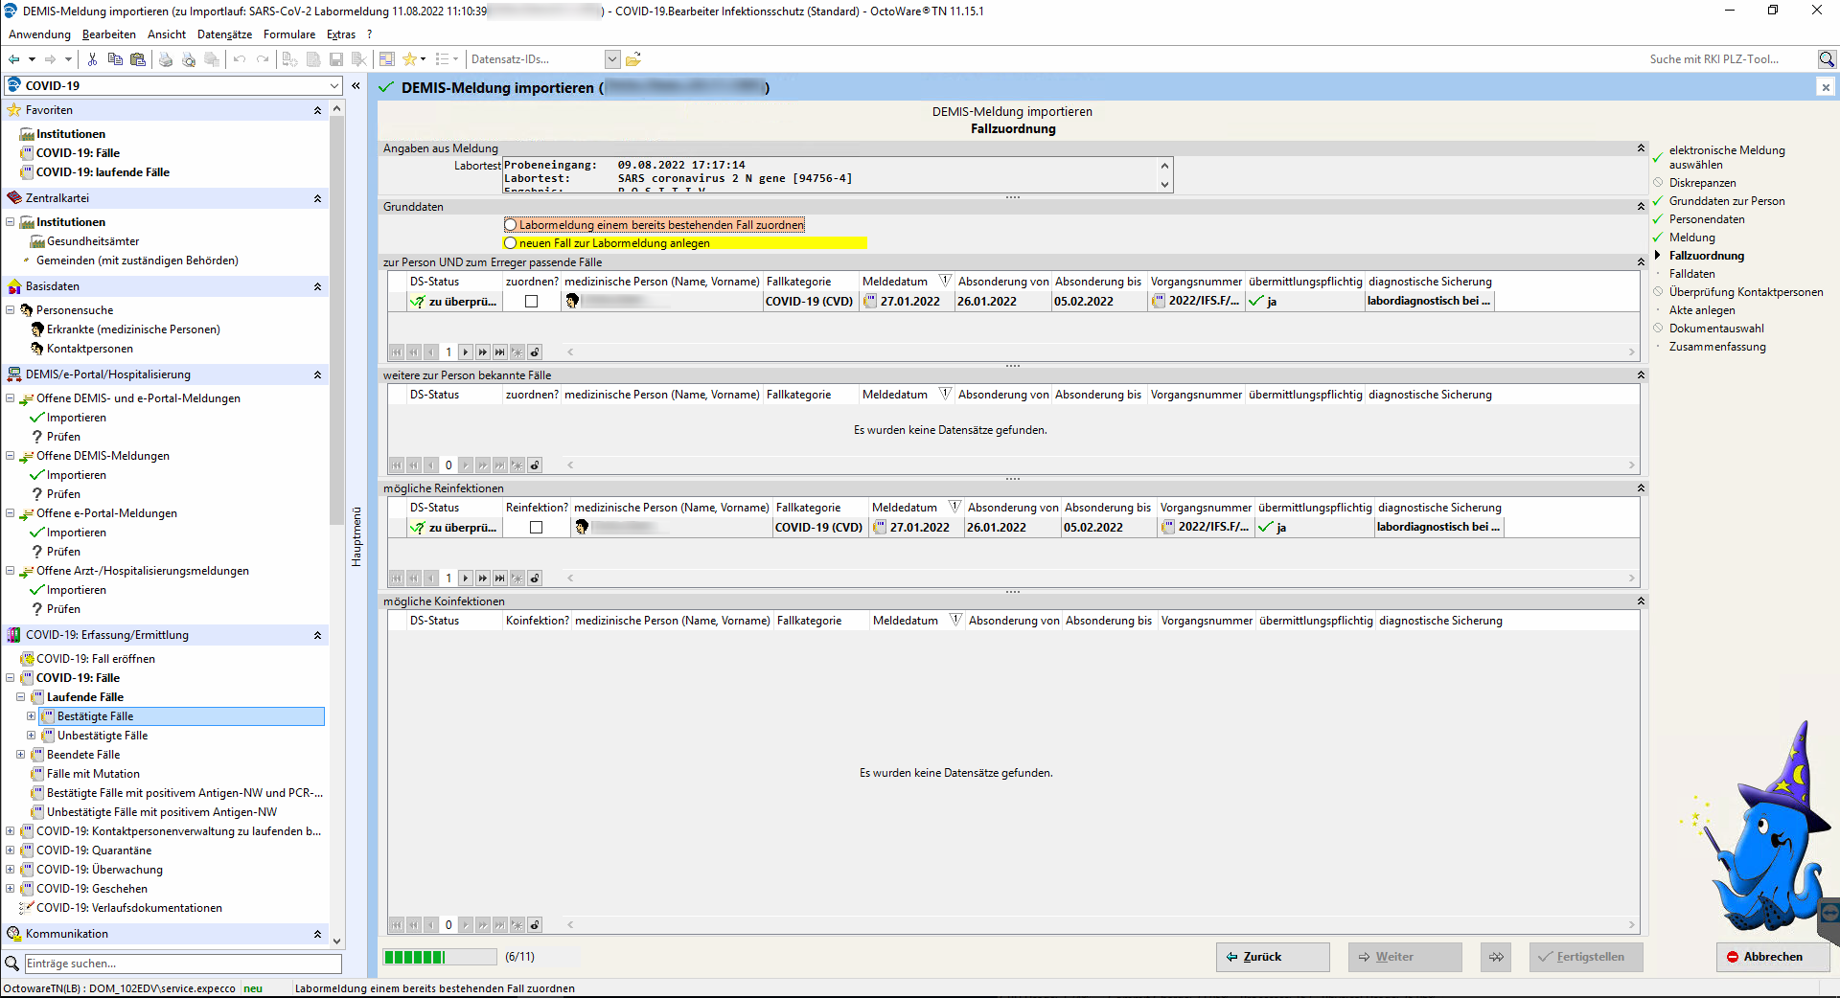Check the 'zuordnen?' box for COVID-19 case
This screenshot has height=998, width=1840.
pos(532,302)
